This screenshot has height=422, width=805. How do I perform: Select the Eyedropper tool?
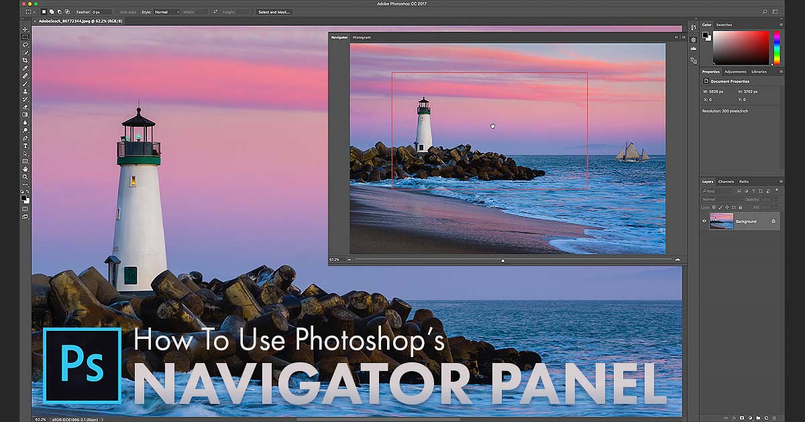pyautogui.click(x=25, y=68)
